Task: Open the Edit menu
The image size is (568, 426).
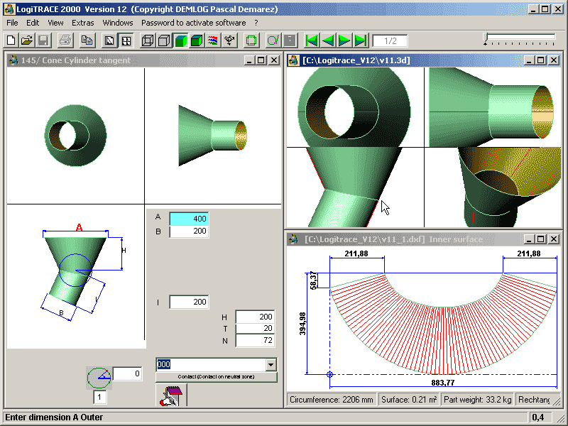Action: (x=33, y=23)
